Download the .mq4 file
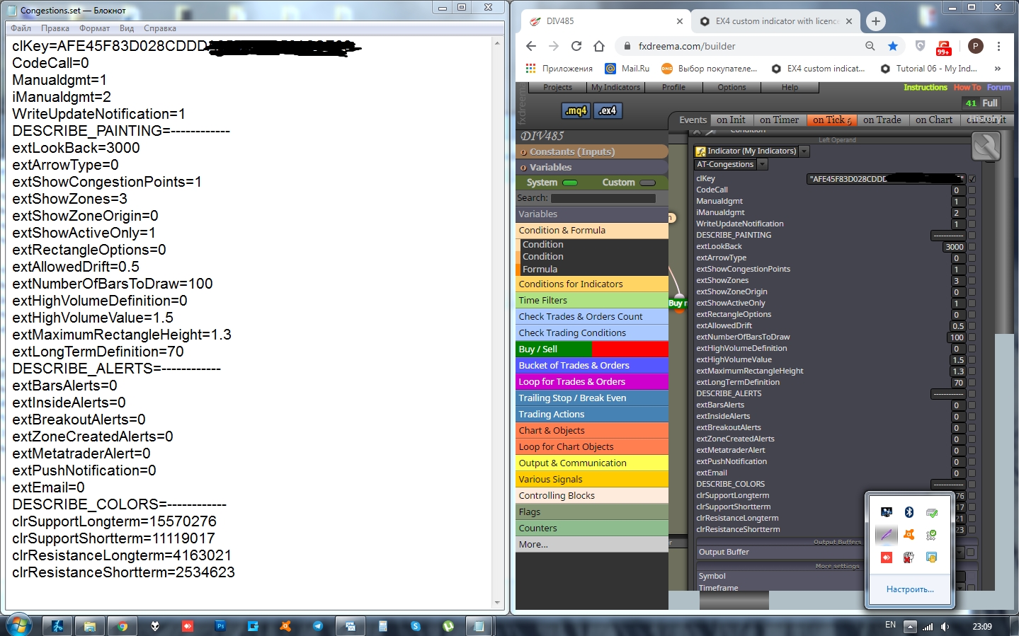This screenshot has height=636, width=1019. pos(576,110)
